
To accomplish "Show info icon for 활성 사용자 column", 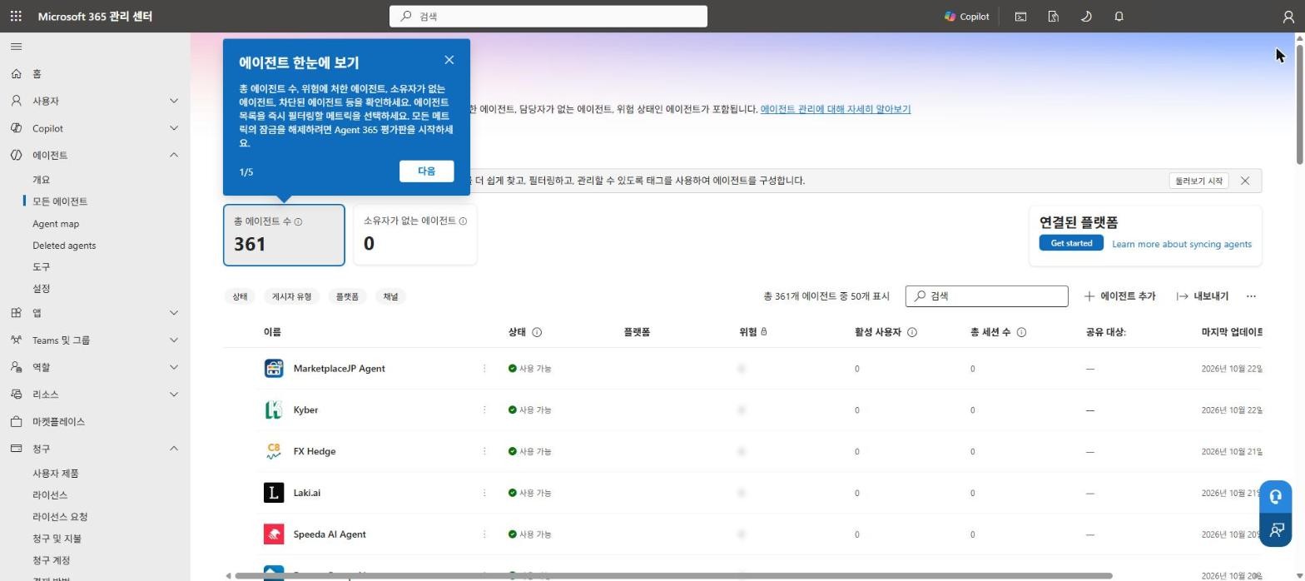I will pos(912,332).
